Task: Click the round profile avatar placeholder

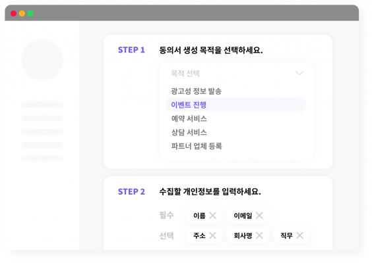Action: click(42, 60)
